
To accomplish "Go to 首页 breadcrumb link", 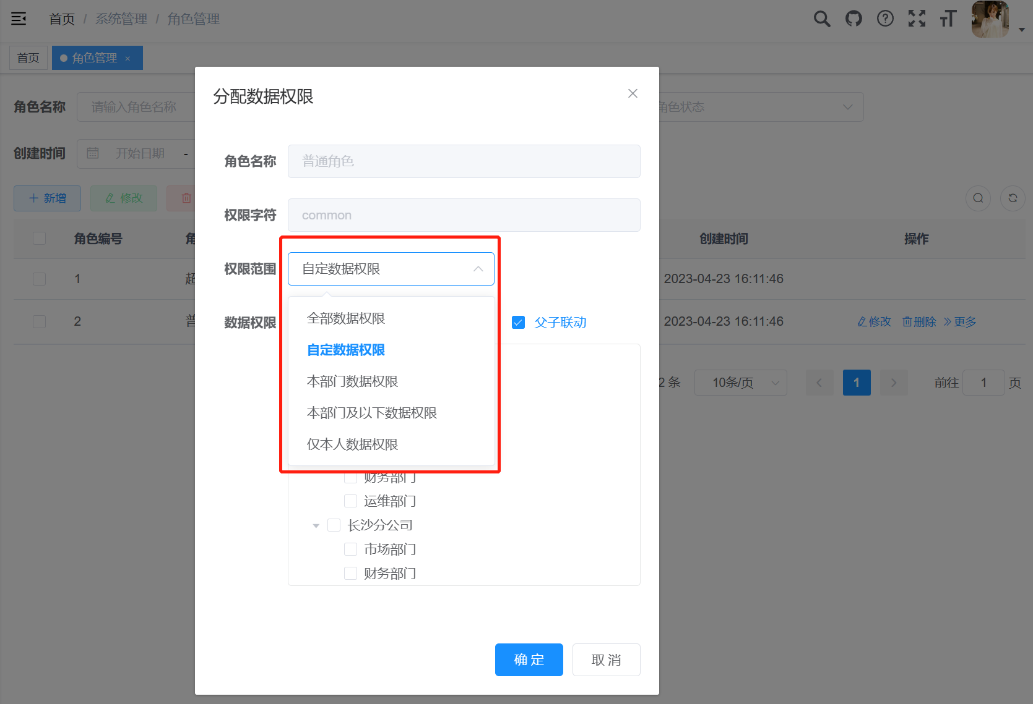I will (x=62, y=19).
